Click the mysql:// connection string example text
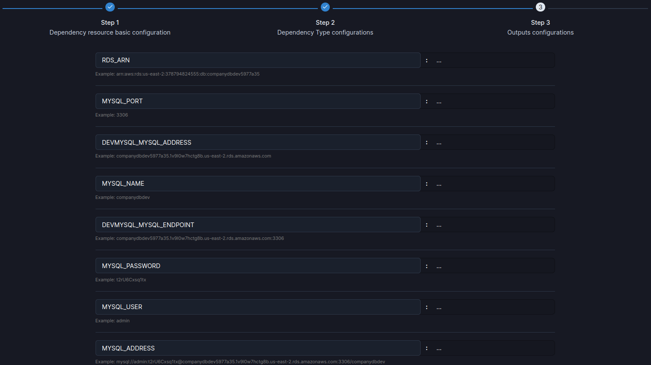 click(x=240, y=362)
